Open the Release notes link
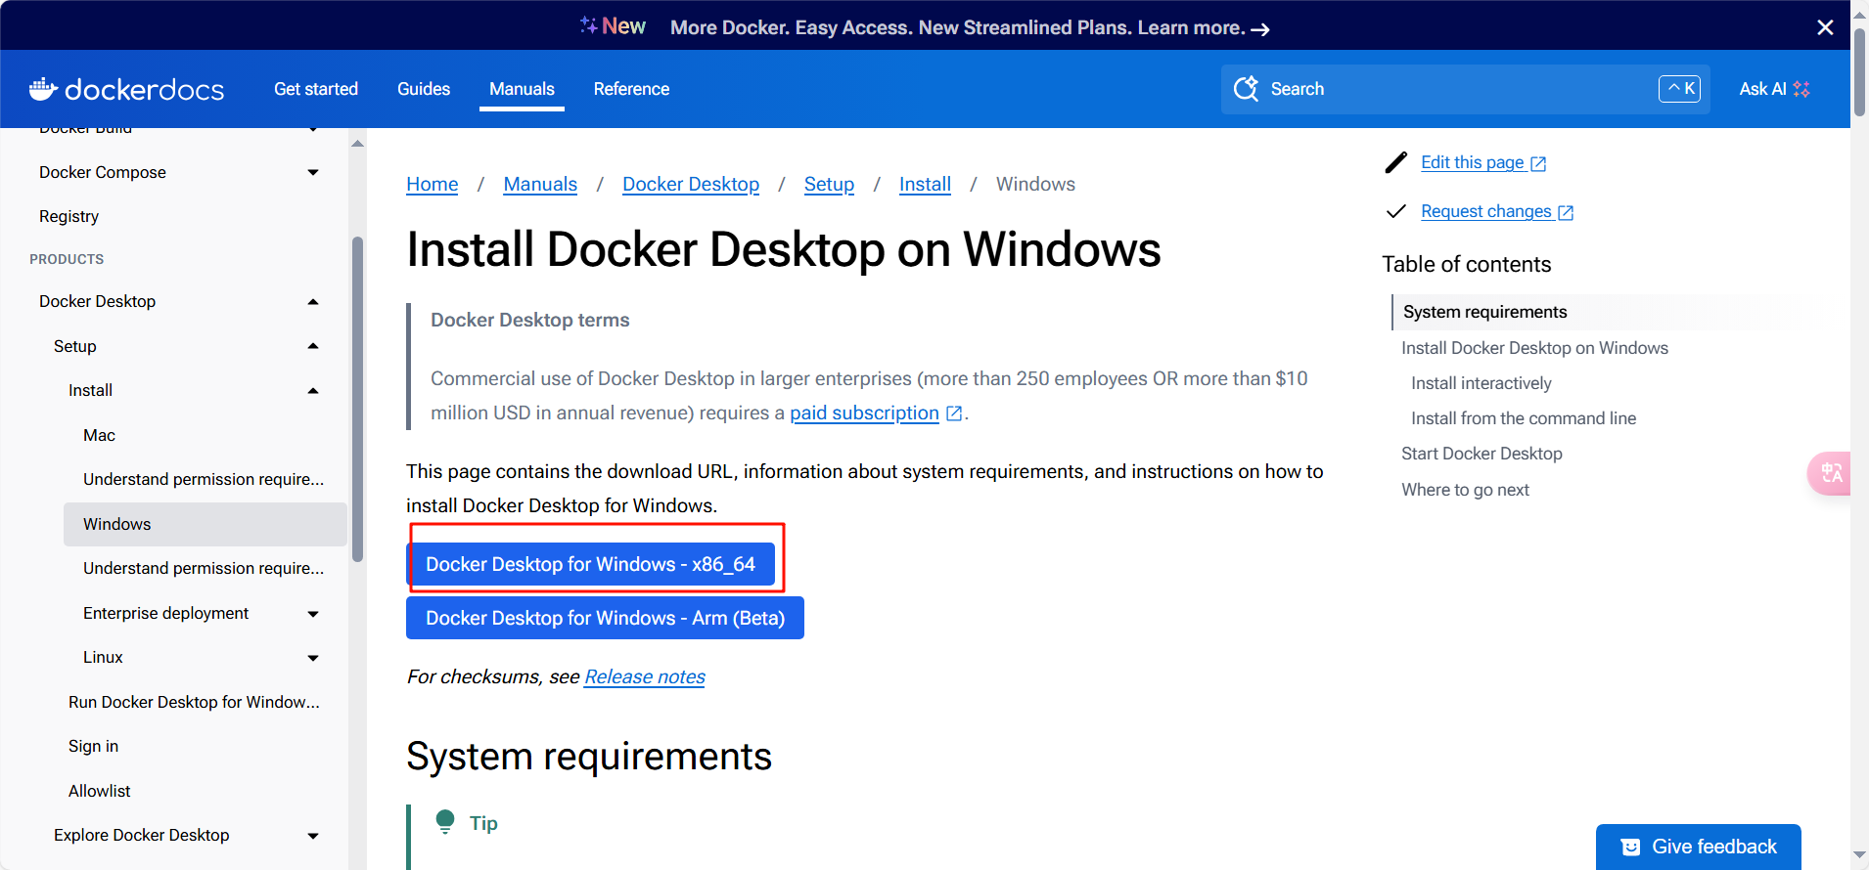The height and width of the screenshot is (870, 1869). pyautogui.click(x=645, y=676)
